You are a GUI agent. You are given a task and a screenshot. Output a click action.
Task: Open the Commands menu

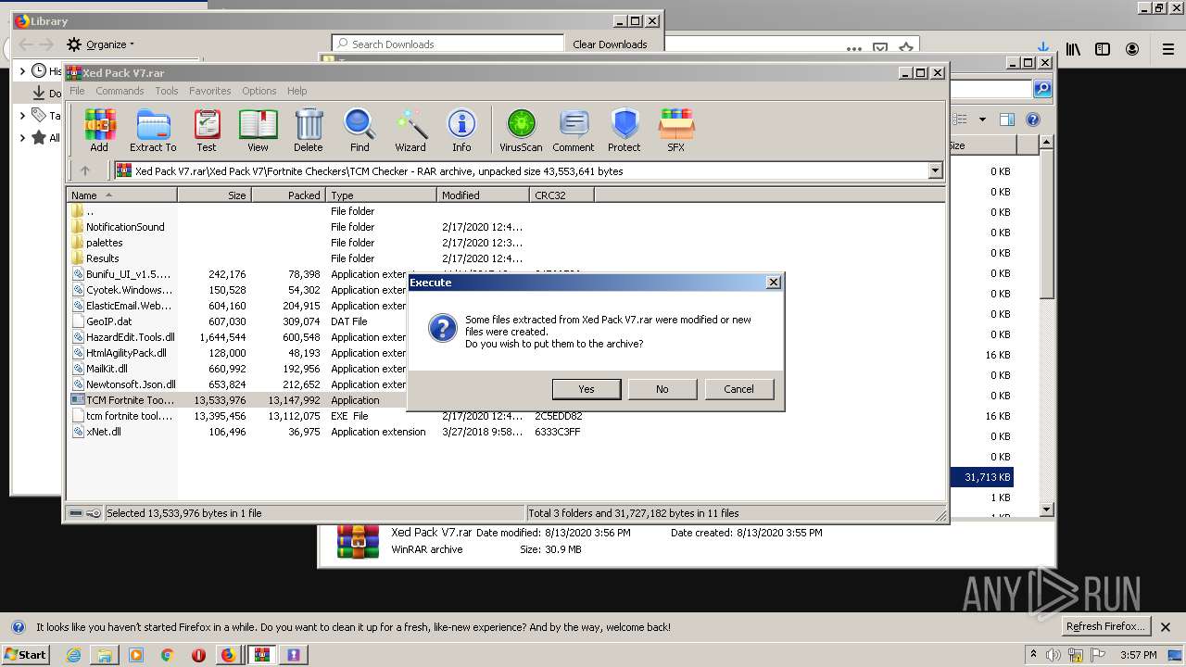click(x=120, y=91)
